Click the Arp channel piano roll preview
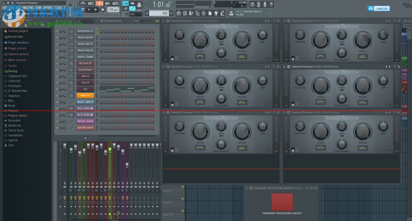 point(127,89)
